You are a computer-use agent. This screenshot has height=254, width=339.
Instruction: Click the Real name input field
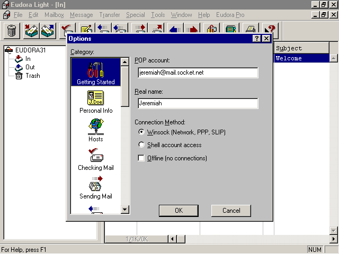pyautogui.click(x=198, y=103)
